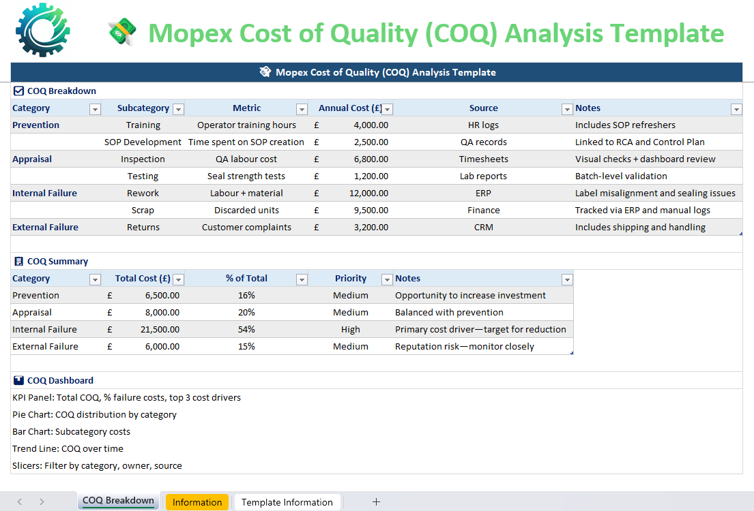Click the COQ Dashboard section icon

(18, 381)
